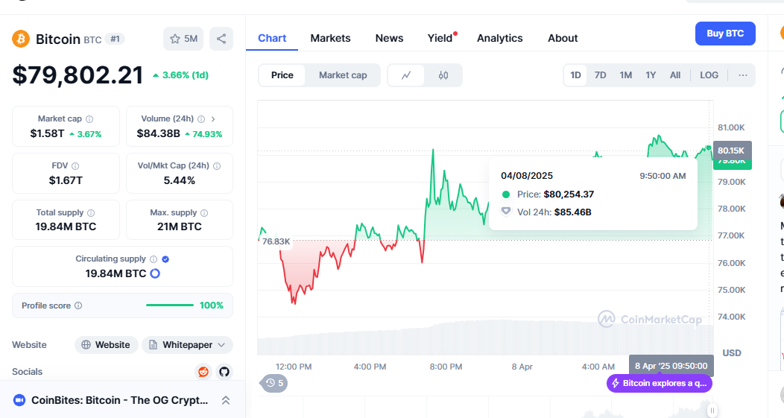Switch to the Chart tab

[272, 39]
